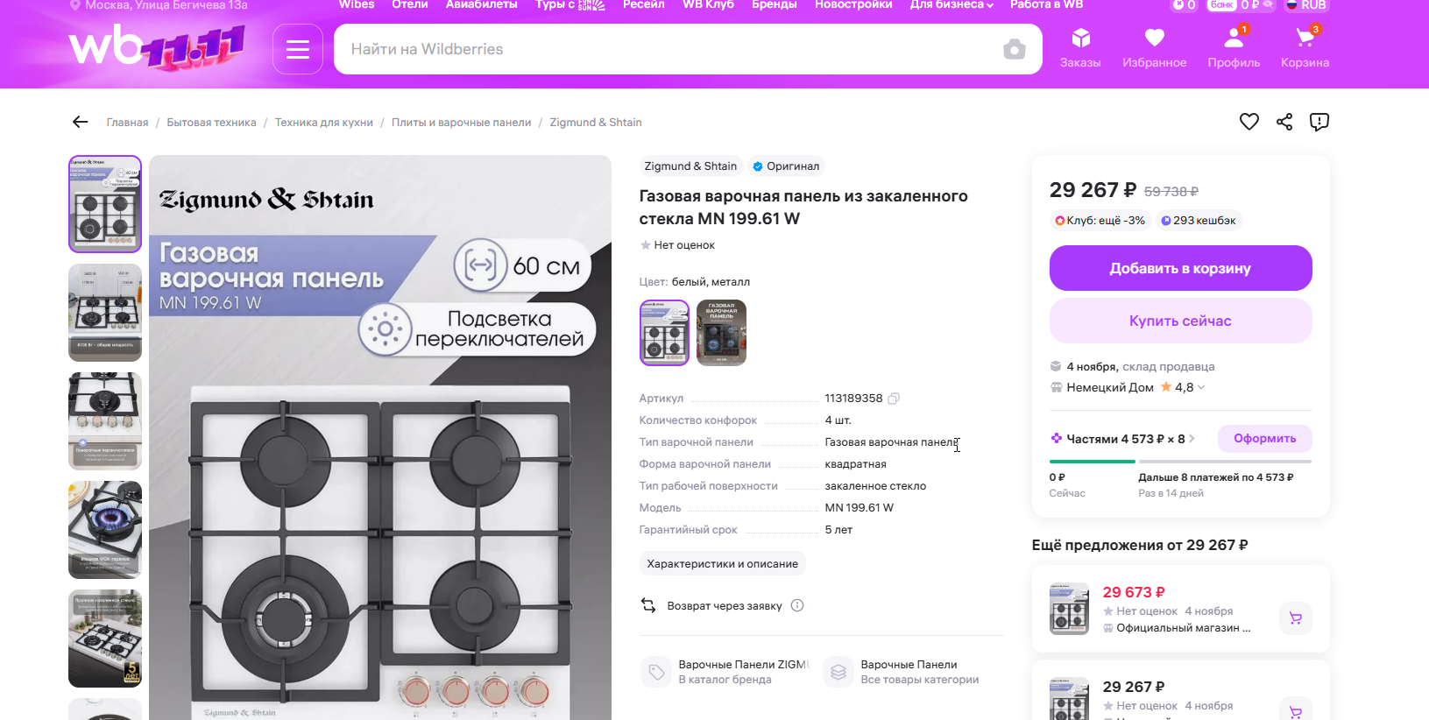
Task: Click the camera image search icon
Action: [1014, 49]
